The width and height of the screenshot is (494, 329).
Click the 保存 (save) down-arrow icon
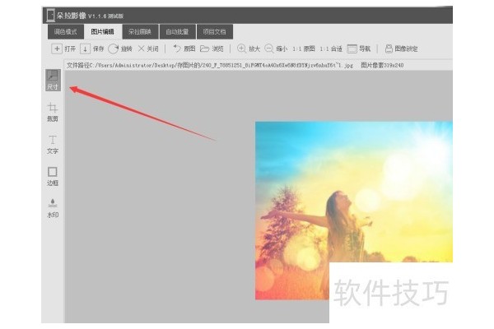(x=85, y=49)
